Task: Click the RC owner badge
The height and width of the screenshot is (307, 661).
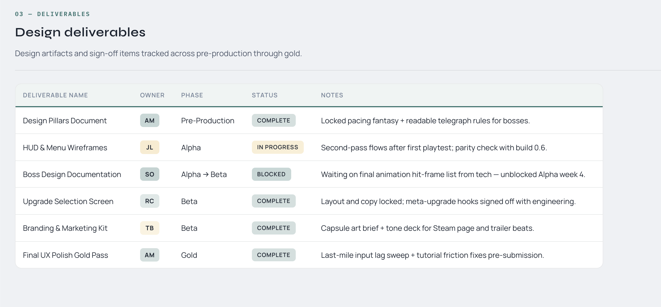Action: [x=149, y=201]
